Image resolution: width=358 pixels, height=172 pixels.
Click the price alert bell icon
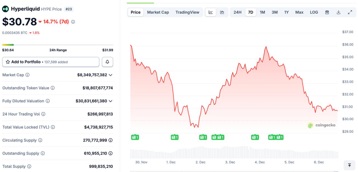[x=107, y=62]
